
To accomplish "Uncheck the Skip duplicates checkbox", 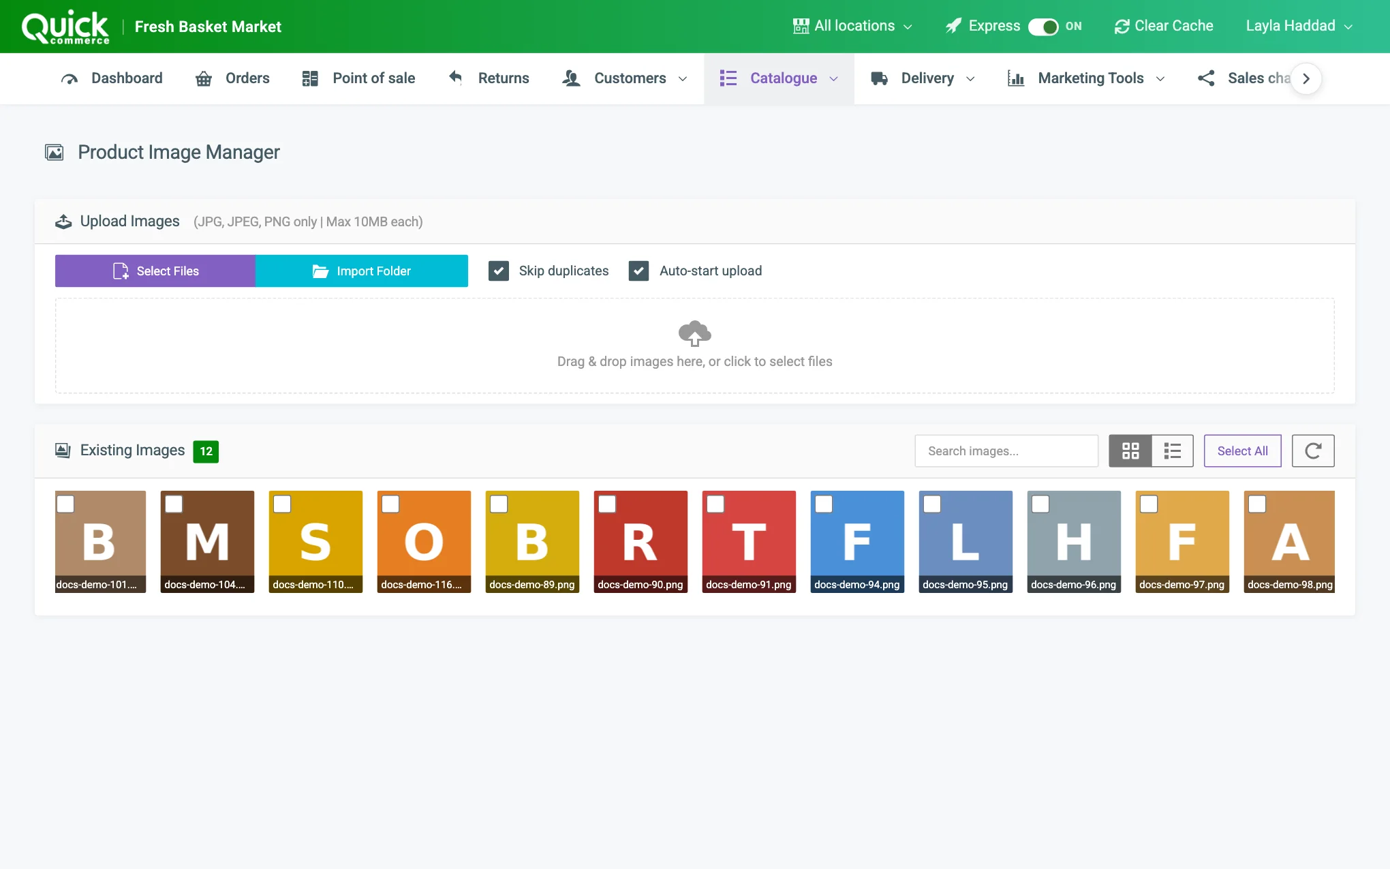I will [x=499, y=271].
